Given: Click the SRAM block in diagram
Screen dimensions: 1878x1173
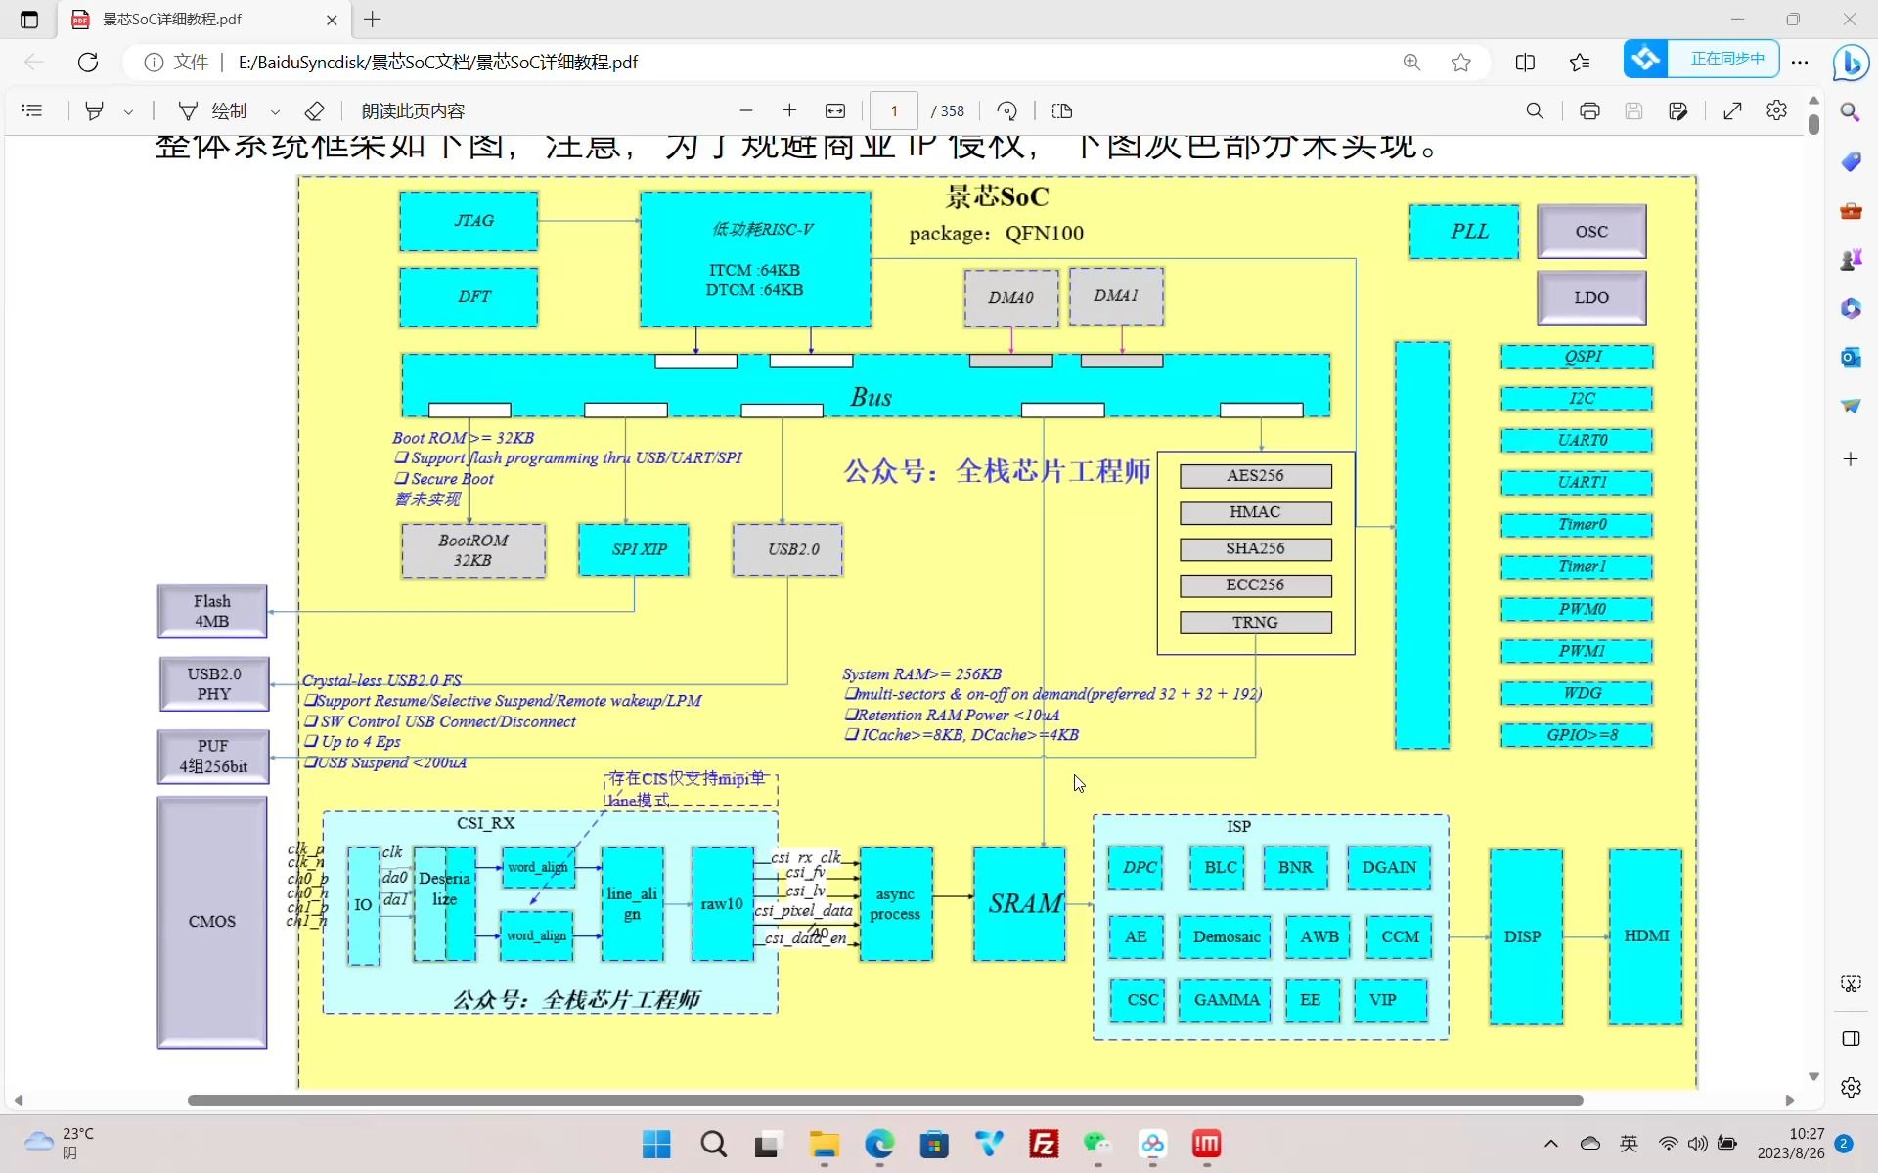Looking at the screenshot, I should [1020, 904].
